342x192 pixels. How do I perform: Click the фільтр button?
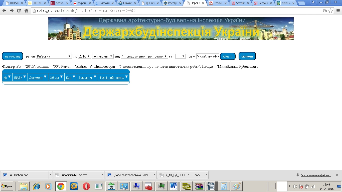click(228, 56)
